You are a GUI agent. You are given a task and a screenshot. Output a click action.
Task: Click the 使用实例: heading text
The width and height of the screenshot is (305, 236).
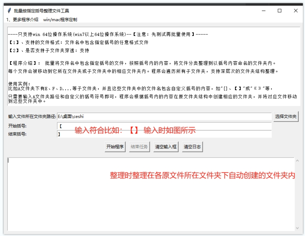coord(19,84)
